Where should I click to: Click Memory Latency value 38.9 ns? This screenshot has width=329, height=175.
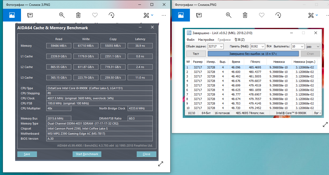pyautogui.click(x=140, y=46)
